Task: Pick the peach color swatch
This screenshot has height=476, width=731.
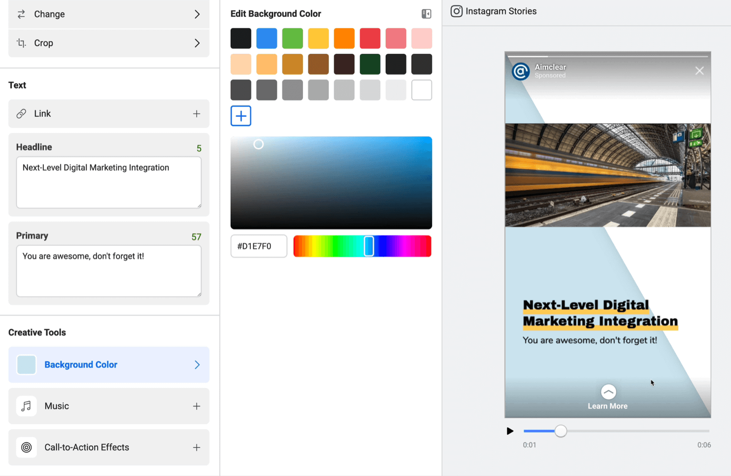Action: 241,64
